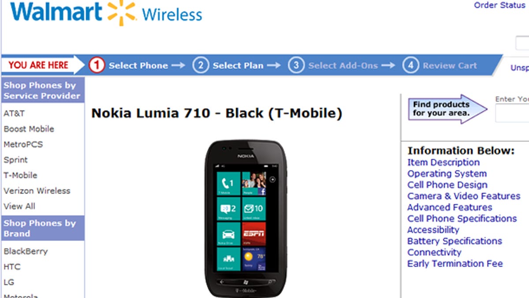Screen dimensions: 529x298
Task: Open Operating System info link
Action: pos(447,174)
